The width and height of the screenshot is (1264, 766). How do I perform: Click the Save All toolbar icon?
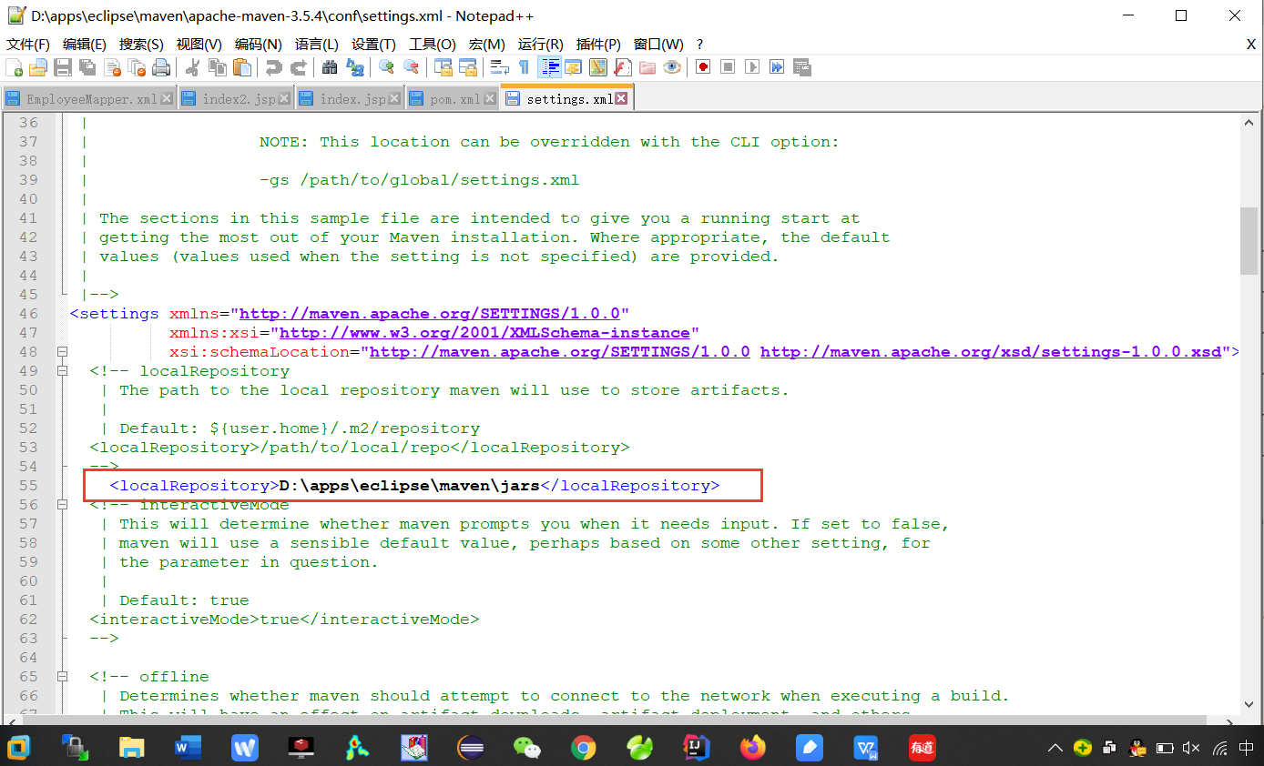click(87, 67)
